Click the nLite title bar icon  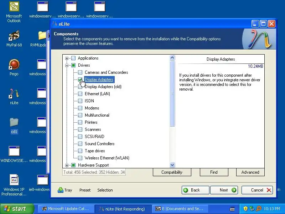click(55, 24)
